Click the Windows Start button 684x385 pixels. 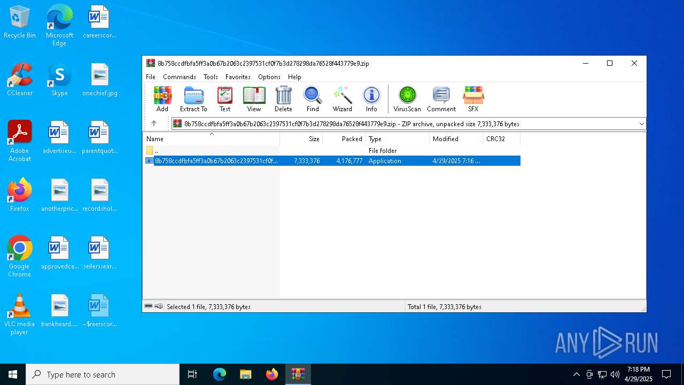(13, 374)
